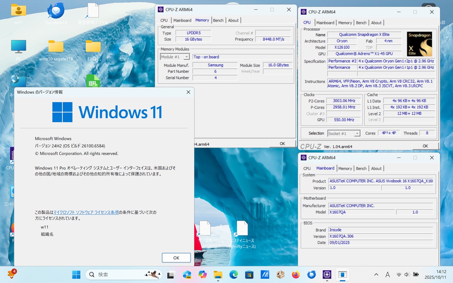Show hidden system tray icons
Image resolution: width=453 pixels, height=283 pixels.
[376, 275]
